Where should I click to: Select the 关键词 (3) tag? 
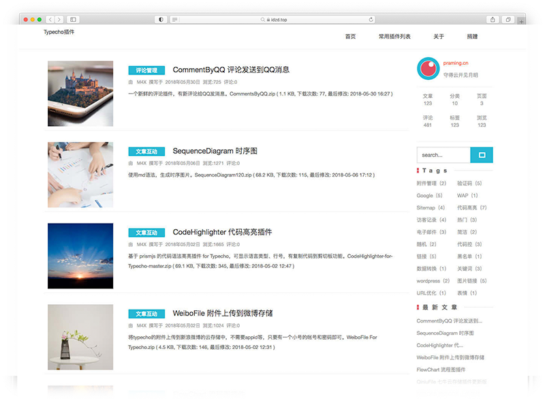click(469, 269)
